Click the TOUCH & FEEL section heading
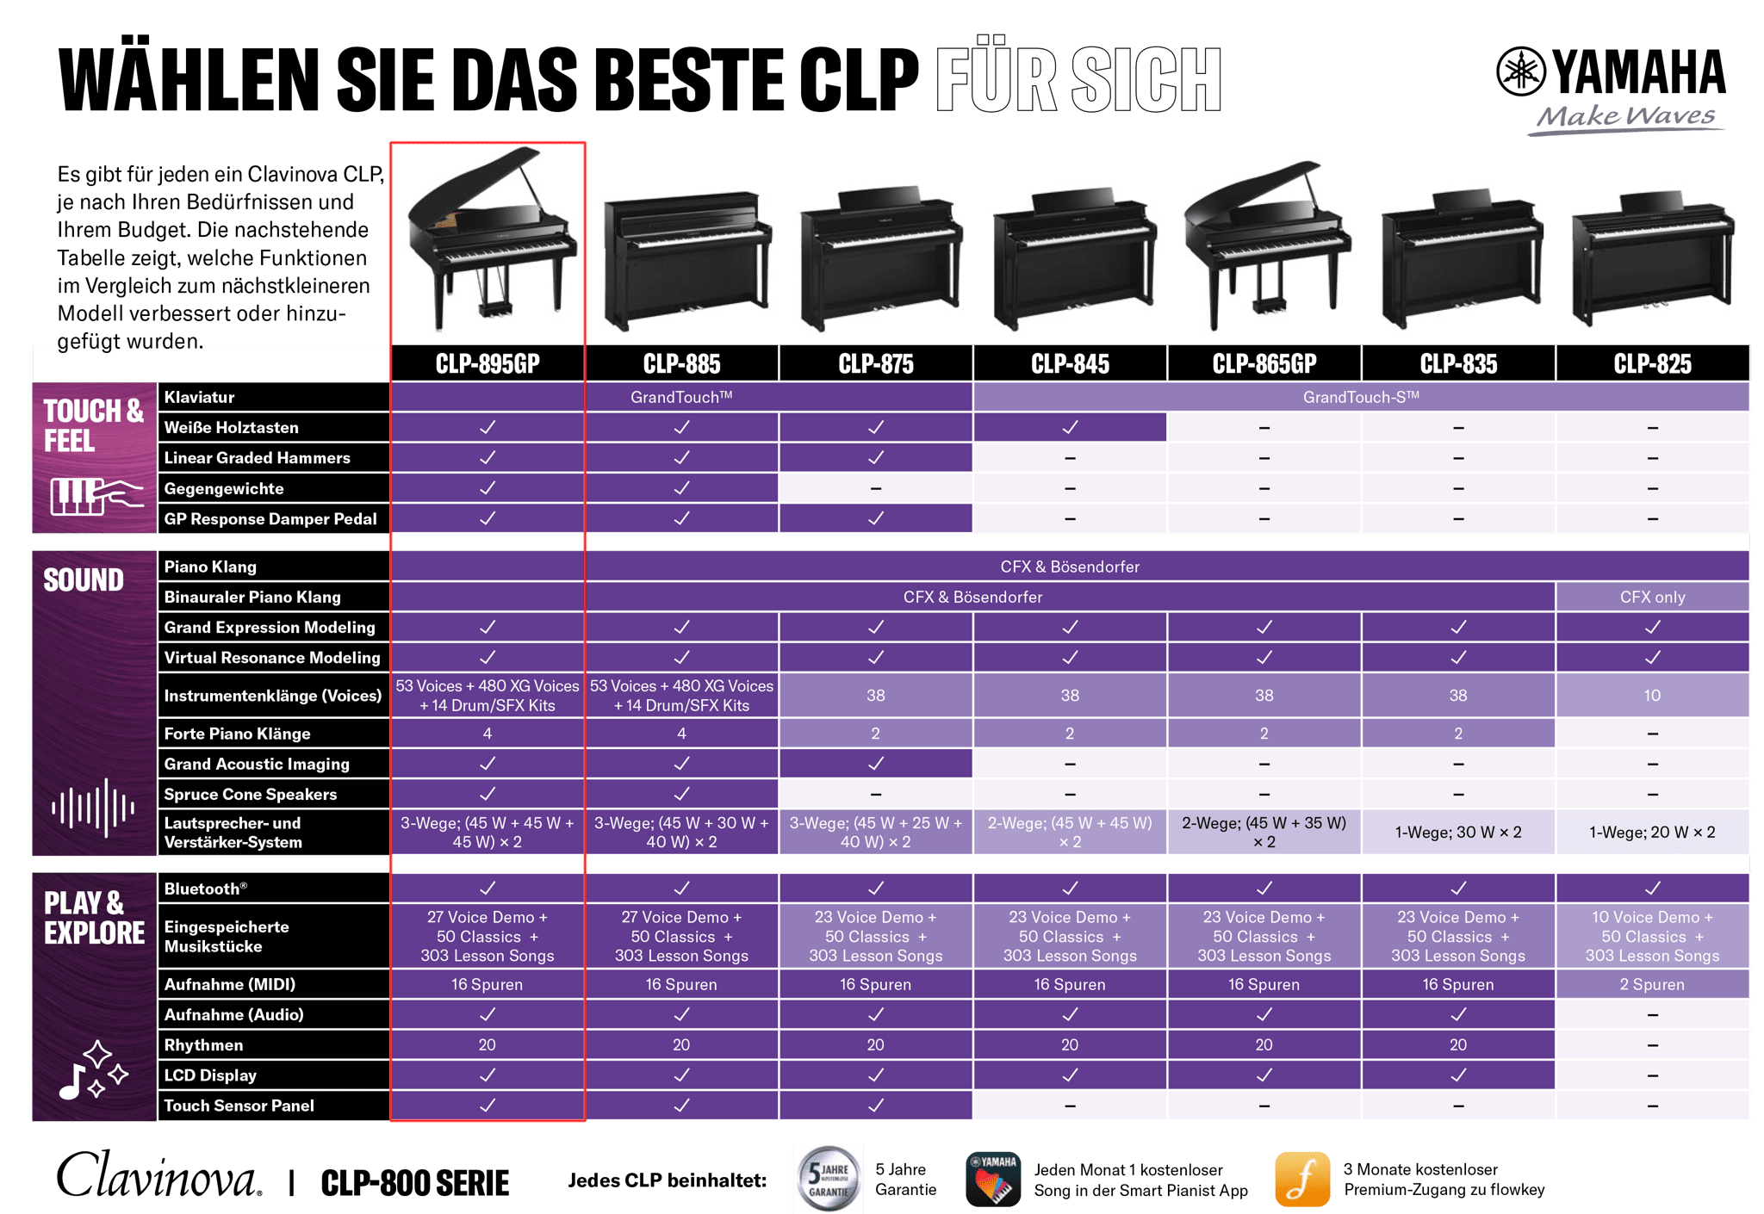 tap(93, 426)
